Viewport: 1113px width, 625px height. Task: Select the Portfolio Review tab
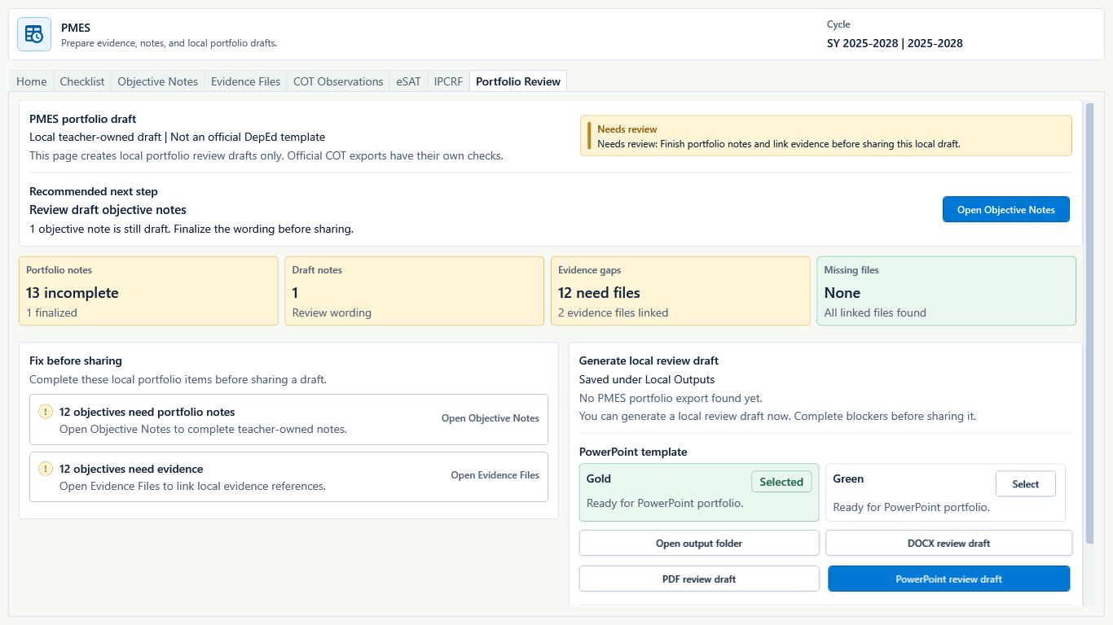[518, 81]
